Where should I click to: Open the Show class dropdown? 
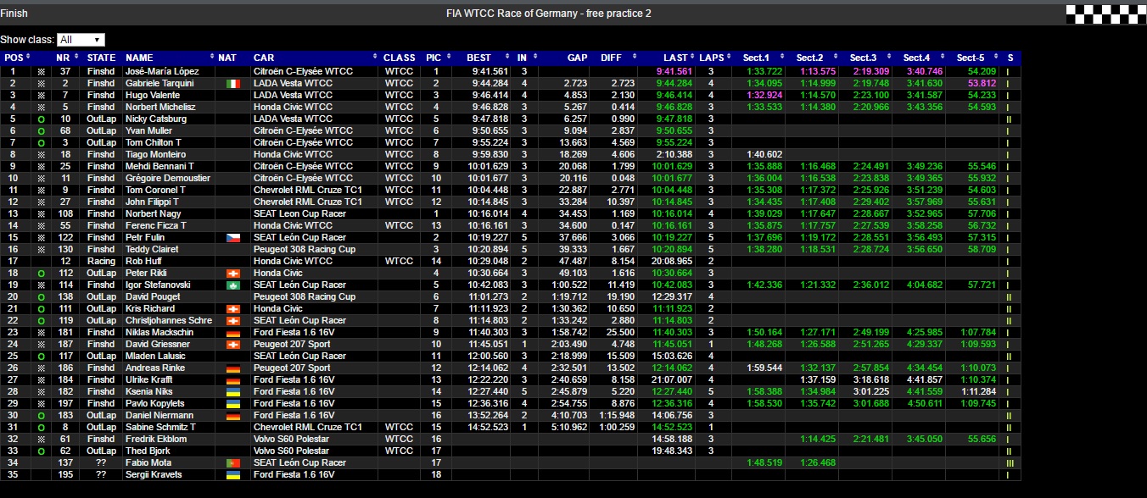point(81,39)
